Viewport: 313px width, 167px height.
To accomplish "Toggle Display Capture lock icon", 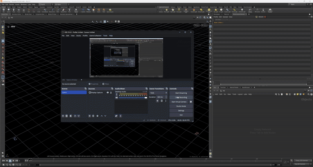I will [111, 92].
